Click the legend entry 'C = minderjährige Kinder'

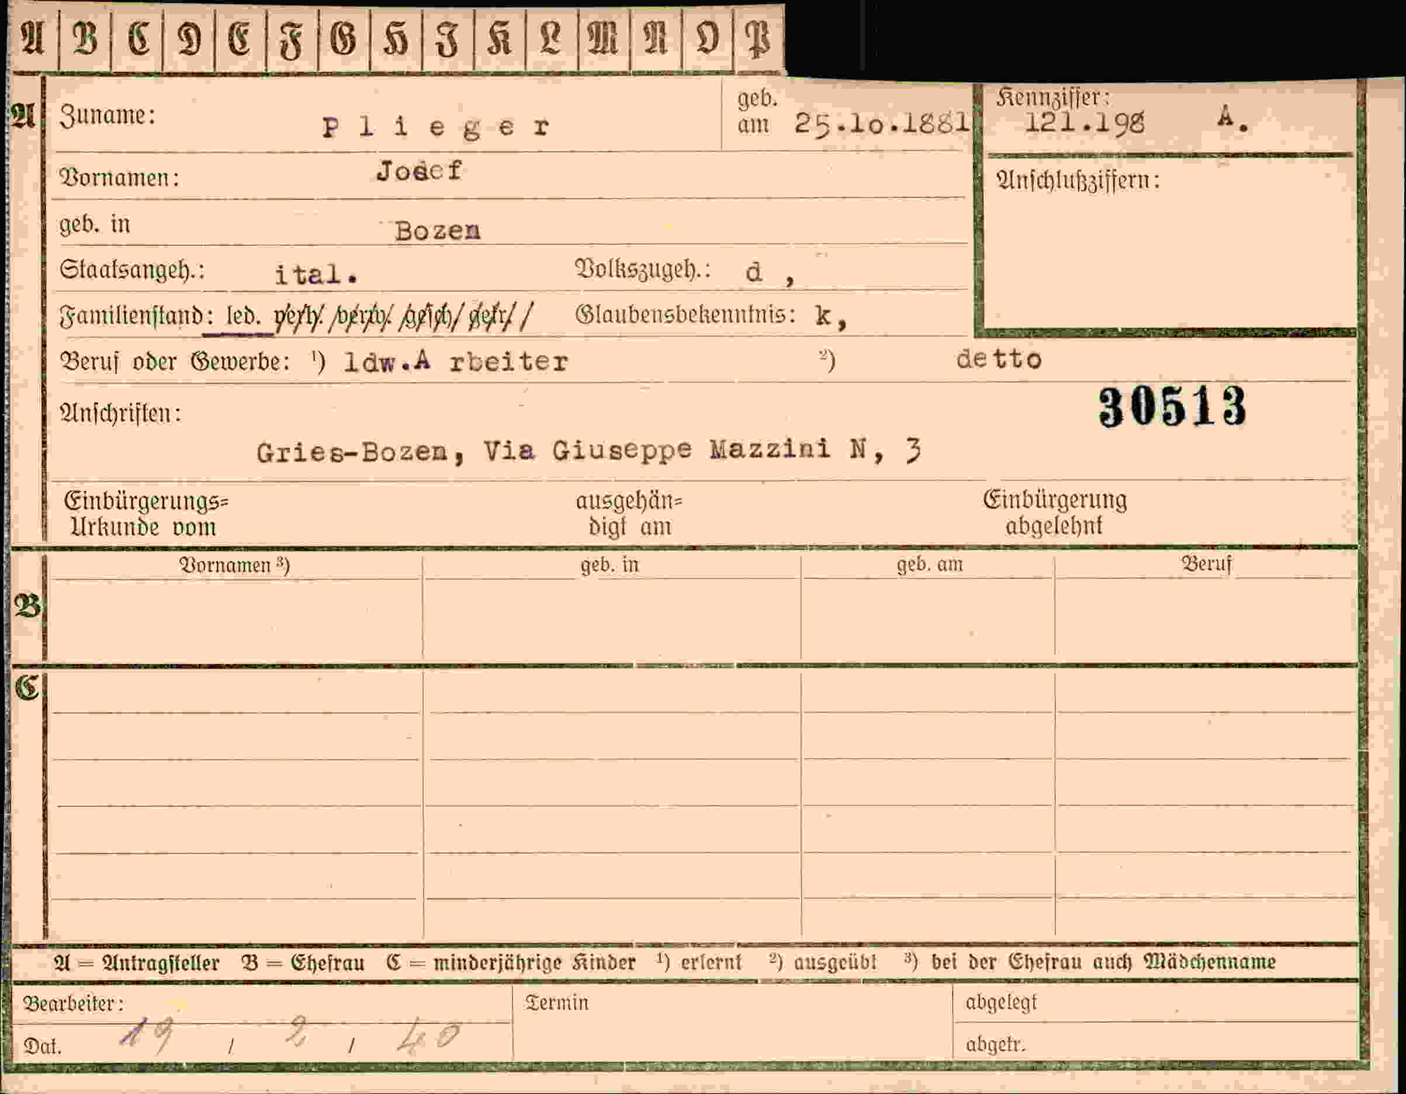(511, 963)
